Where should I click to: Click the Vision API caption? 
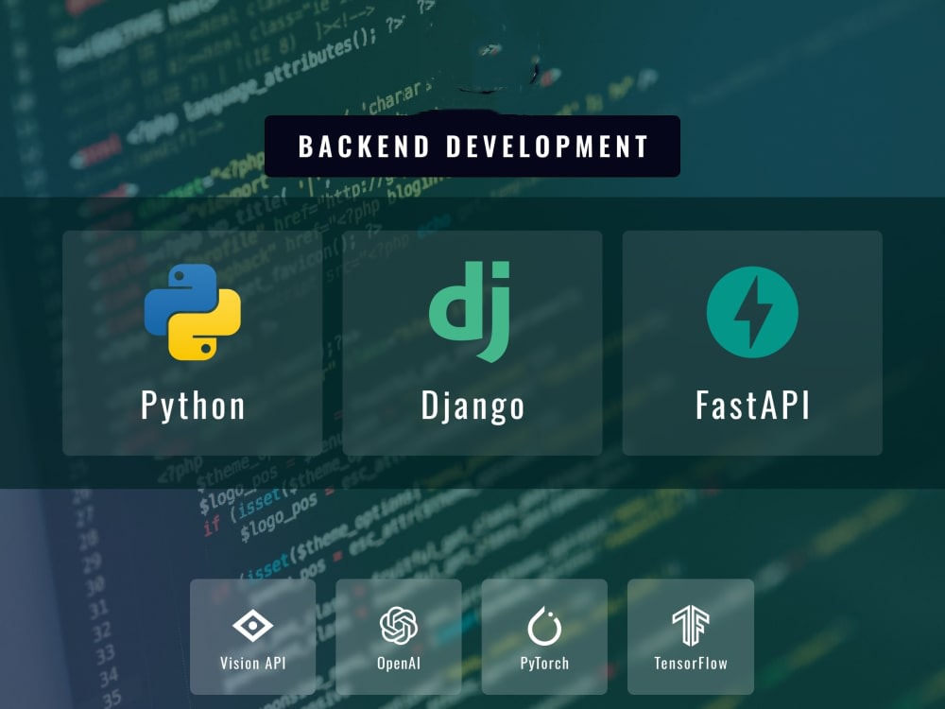click(x=252, y=664)
